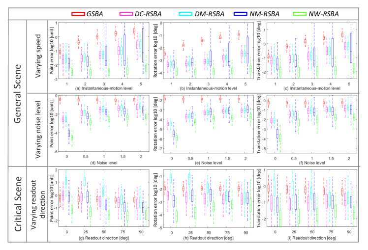This screenshot has width=368, height=250.
Task: Click caption (i) Readout direction [deg]
Action: 311,238
